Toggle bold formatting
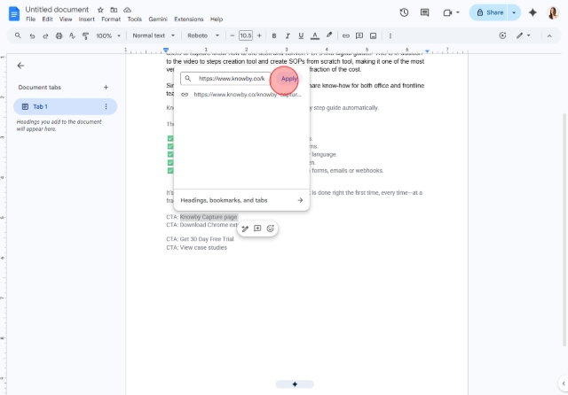This screenshot has height=395, width=568. [274, 35]
